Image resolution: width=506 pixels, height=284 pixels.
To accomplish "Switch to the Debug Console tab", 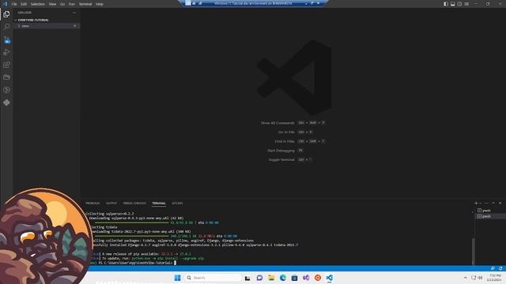I will point(134,204).
